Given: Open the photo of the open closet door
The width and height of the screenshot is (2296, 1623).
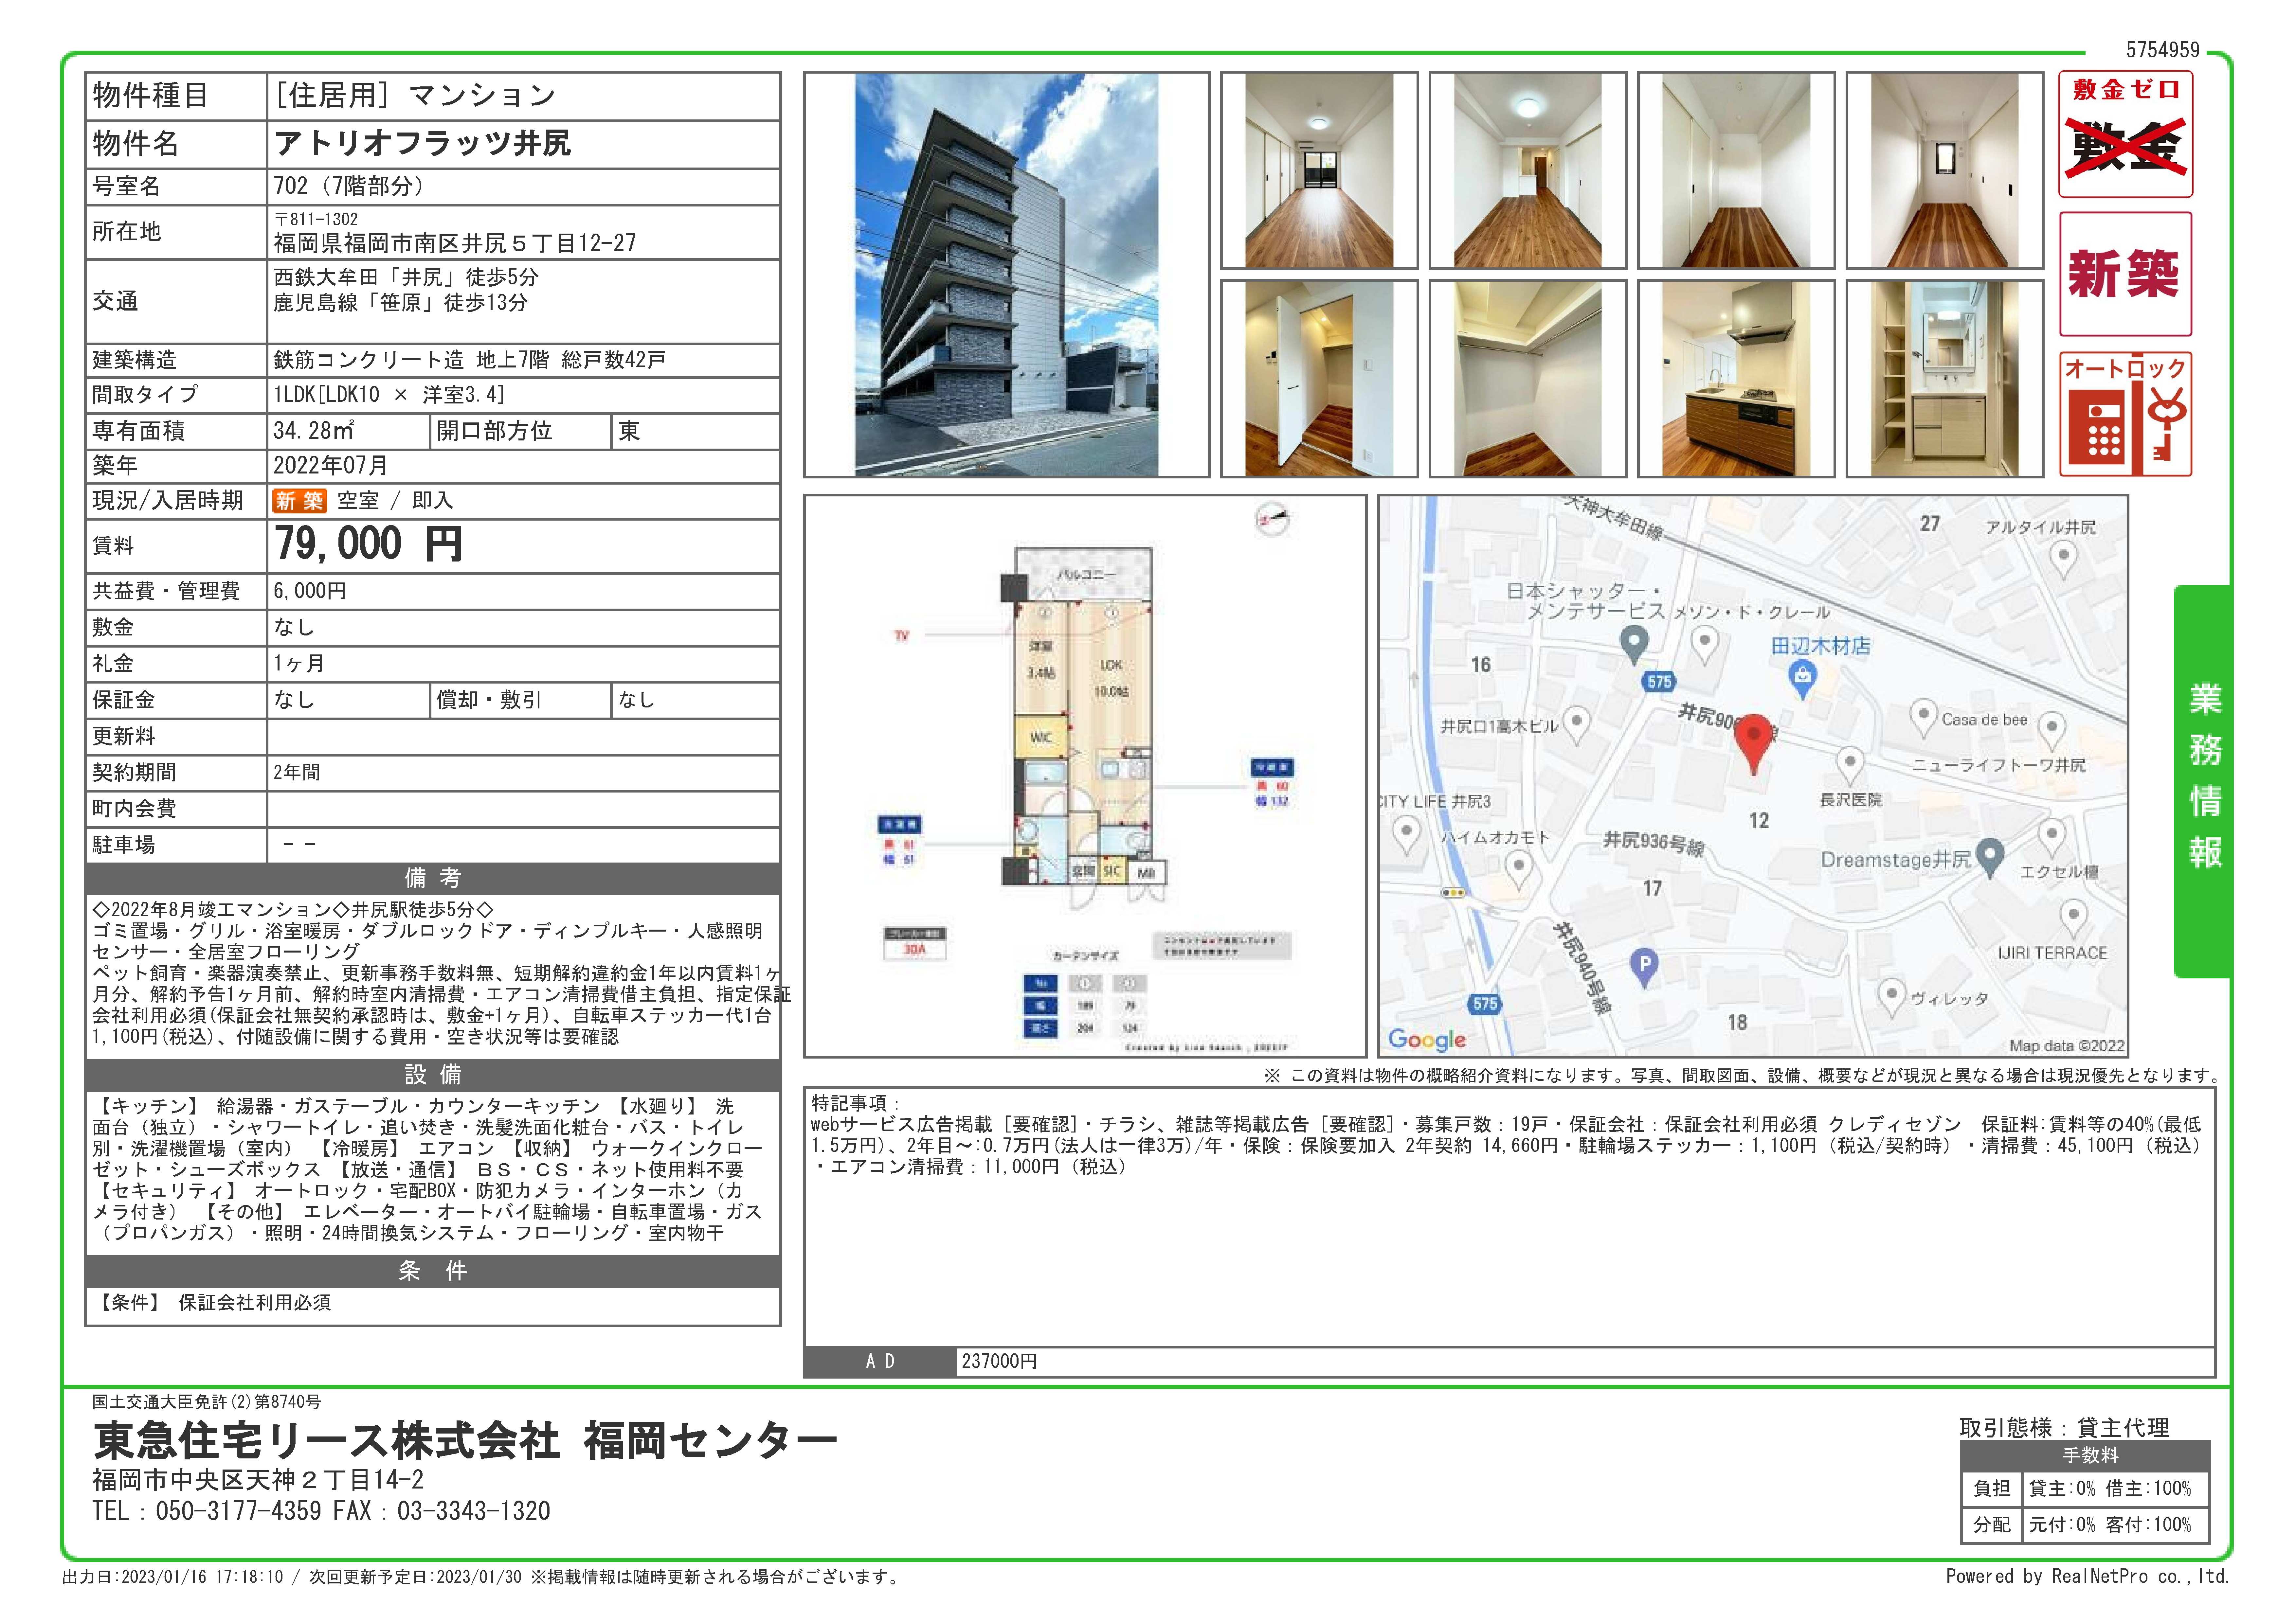Looking at the screenshot, I should [x=1319, y=379].
